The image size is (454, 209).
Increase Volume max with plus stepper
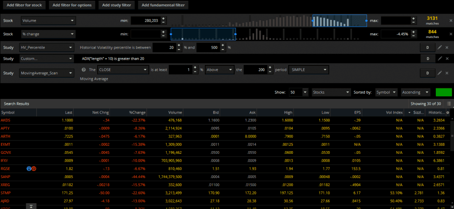(x=413, y=19)
